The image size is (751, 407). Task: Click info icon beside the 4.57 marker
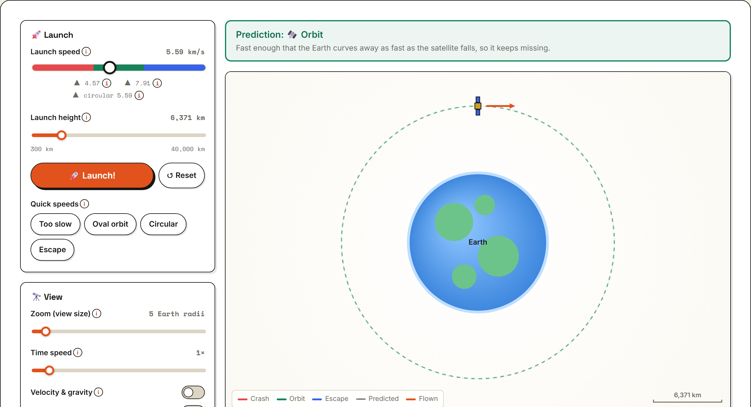click(107, 83)
